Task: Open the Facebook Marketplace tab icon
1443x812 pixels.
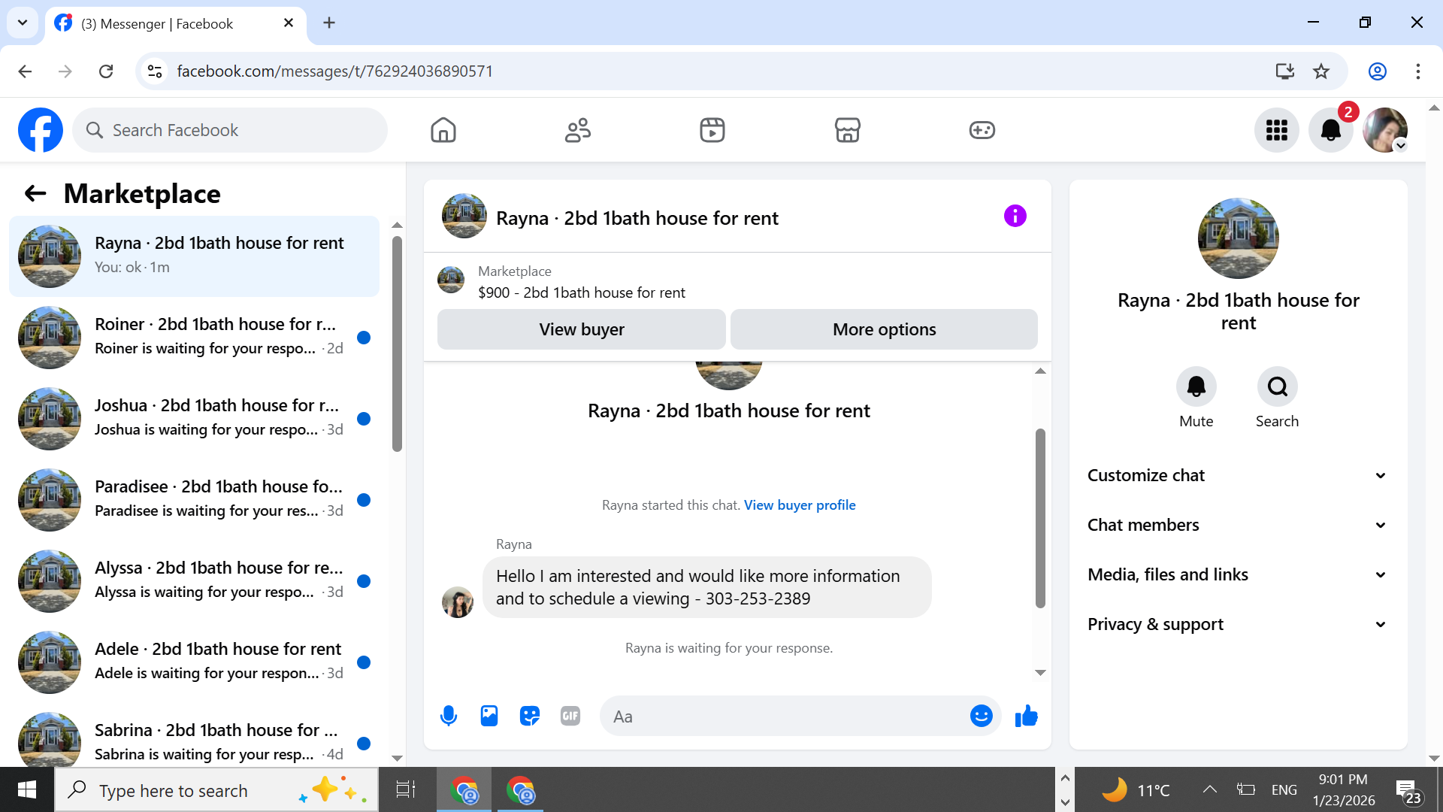Action: (x=847, y=130)
